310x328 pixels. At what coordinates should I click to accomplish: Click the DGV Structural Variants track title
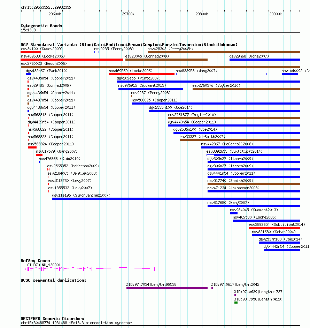pyautogui.click(x=129, y=45)
